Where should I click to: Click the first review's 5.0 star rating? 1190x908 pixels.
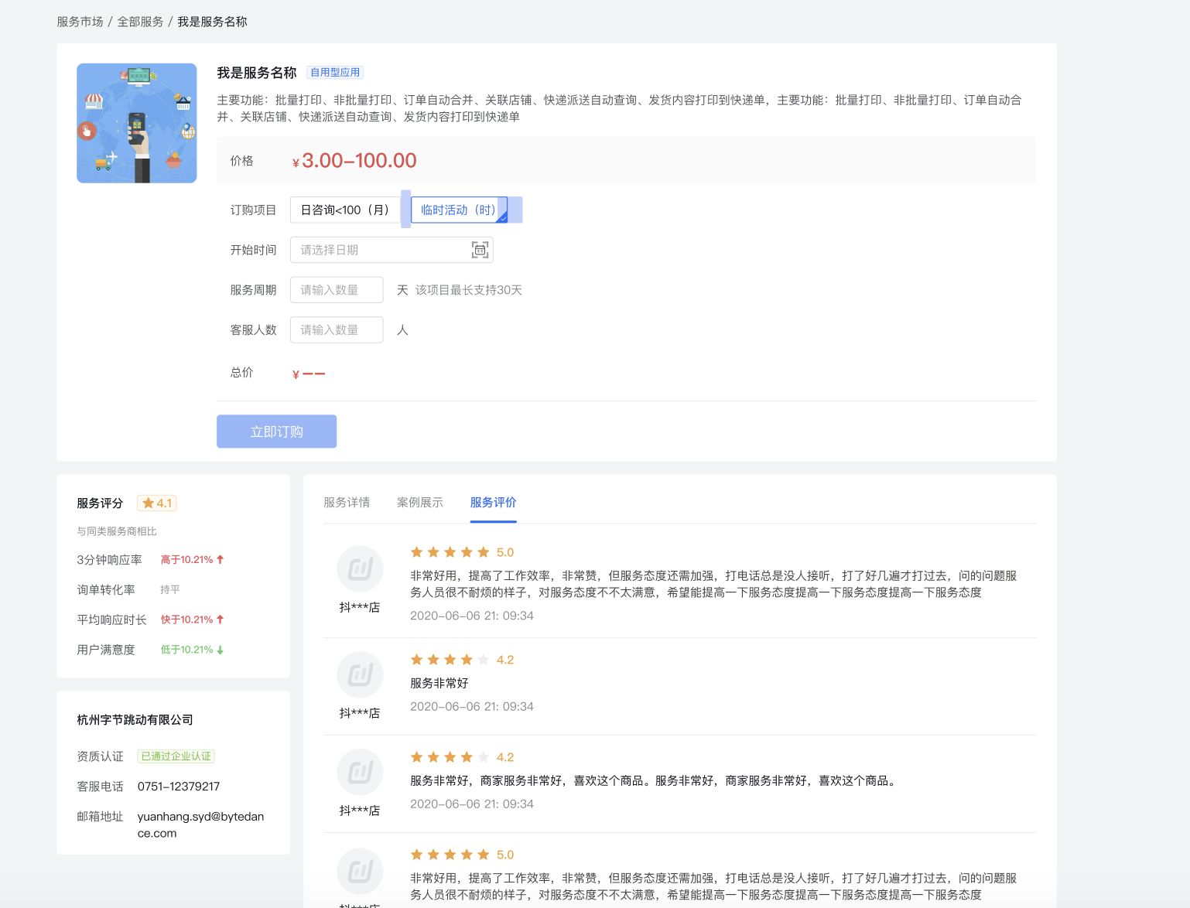click(462, 552)
